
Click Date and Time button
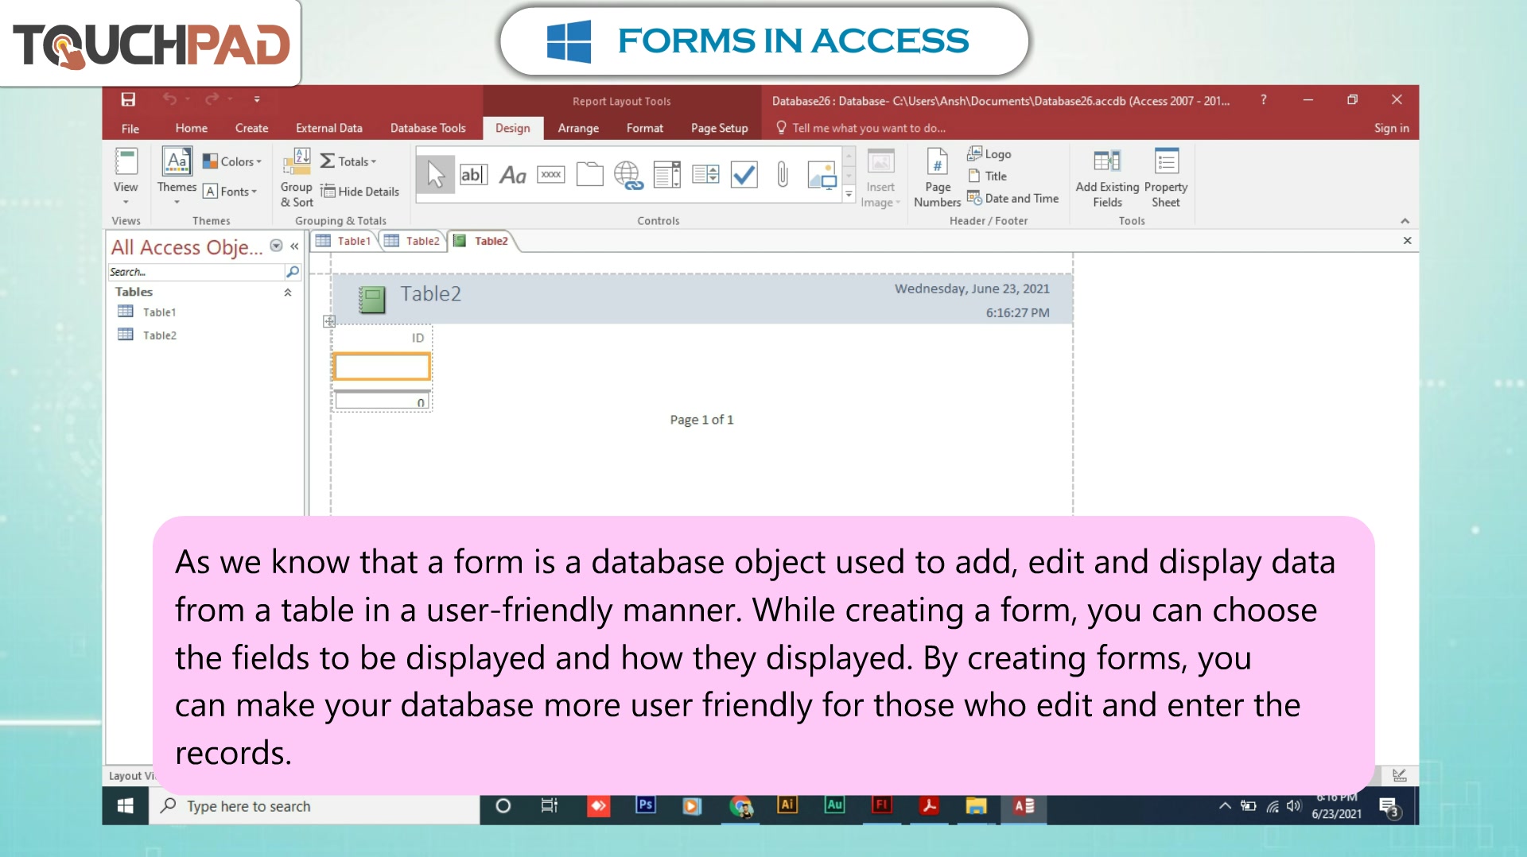1013,199
